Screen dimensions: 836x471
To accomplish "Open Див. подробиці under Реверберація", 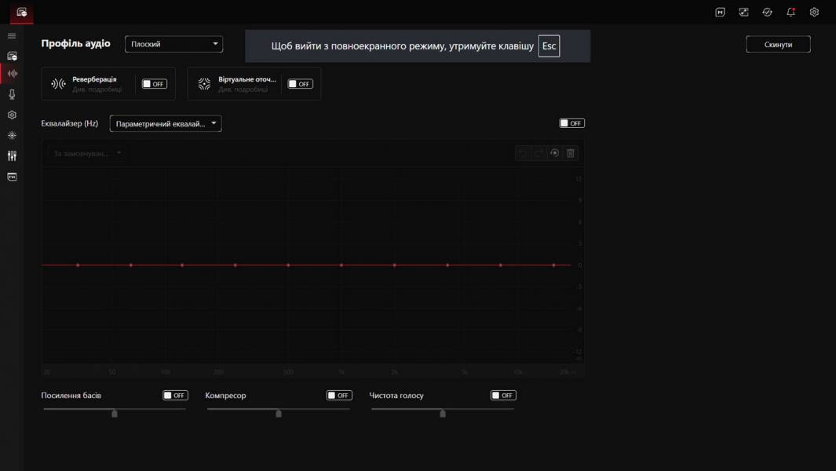I will click(x=97, y=89).
